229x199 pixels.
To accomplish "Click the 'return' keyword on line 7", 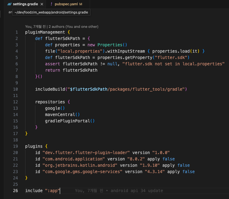I will pyautogui.click(x=52, y=70).
